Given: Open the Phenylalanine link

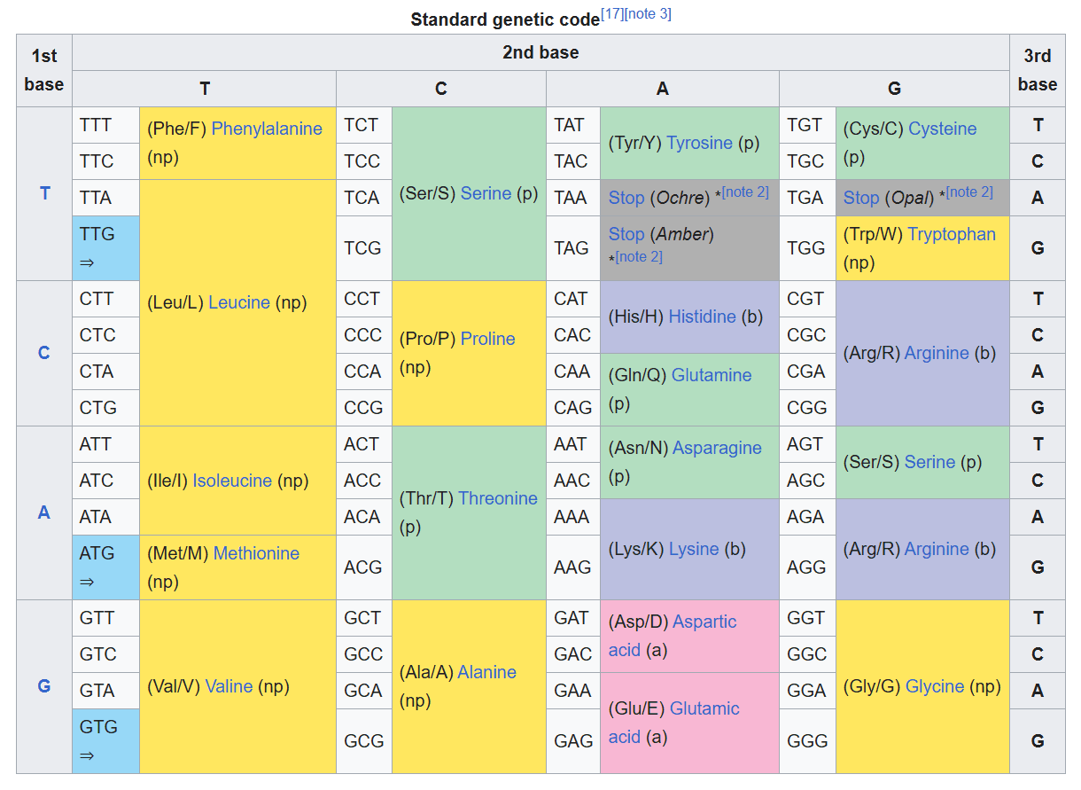Looking at the screenshot, I should (x=267, y=129).
